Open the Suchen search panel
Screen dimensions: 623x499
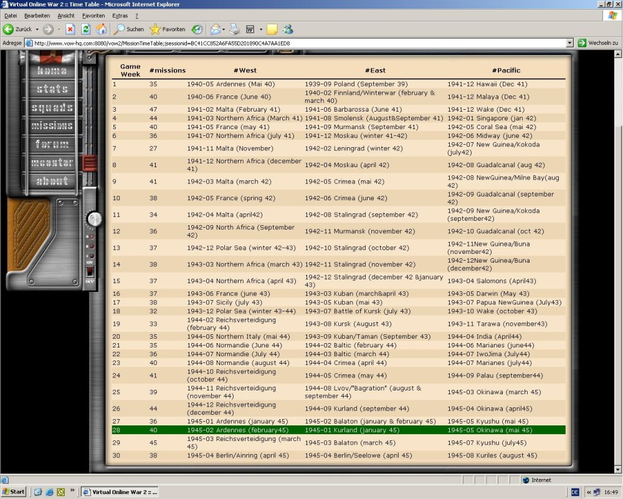click(128, 29)
